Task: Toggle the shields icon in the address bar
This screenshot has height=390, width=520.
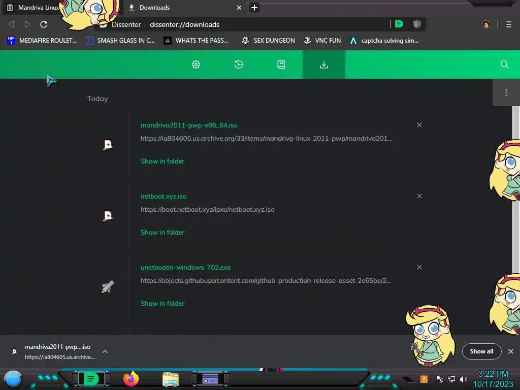Action: click(x=417, y=24)
